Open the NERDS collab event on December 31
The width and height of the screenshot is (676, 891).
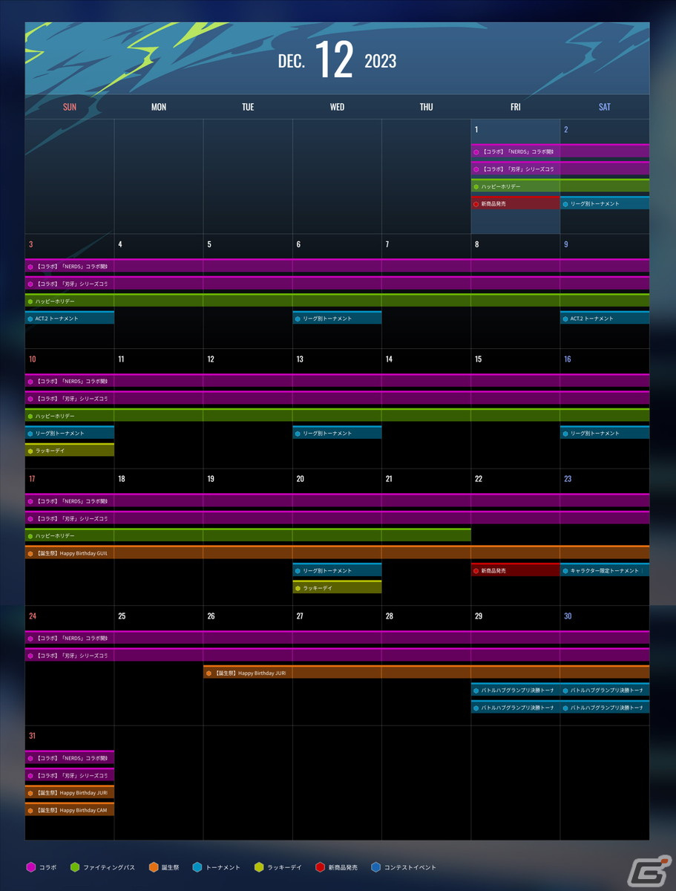tap(70, 757)
